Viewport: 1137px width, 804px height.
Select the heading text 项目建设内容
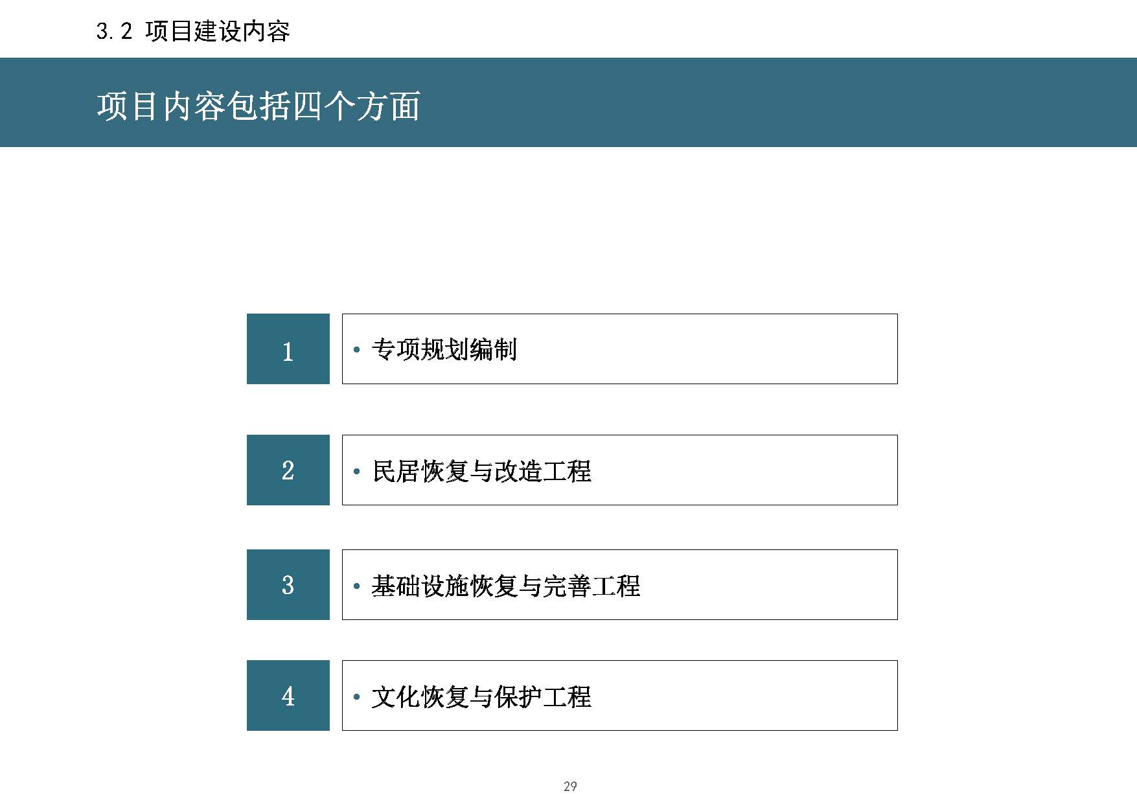point(218,30)
